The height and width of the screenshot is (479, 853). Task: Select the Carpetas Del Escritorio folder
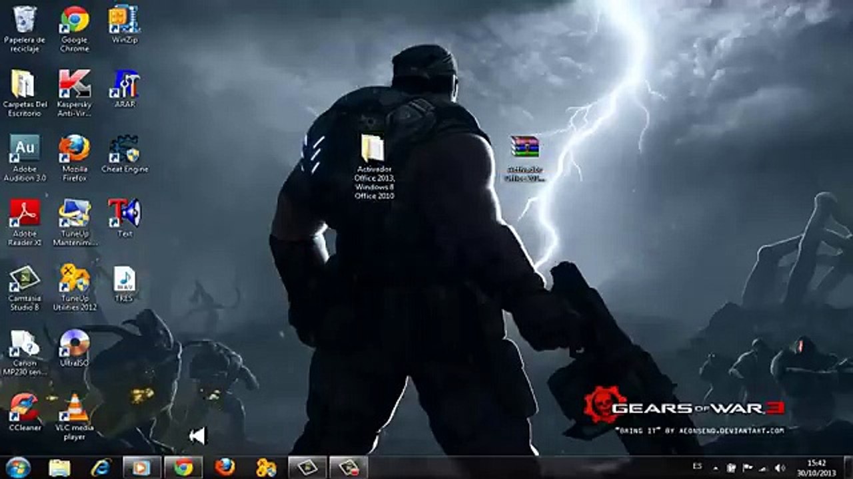(25, 93)
